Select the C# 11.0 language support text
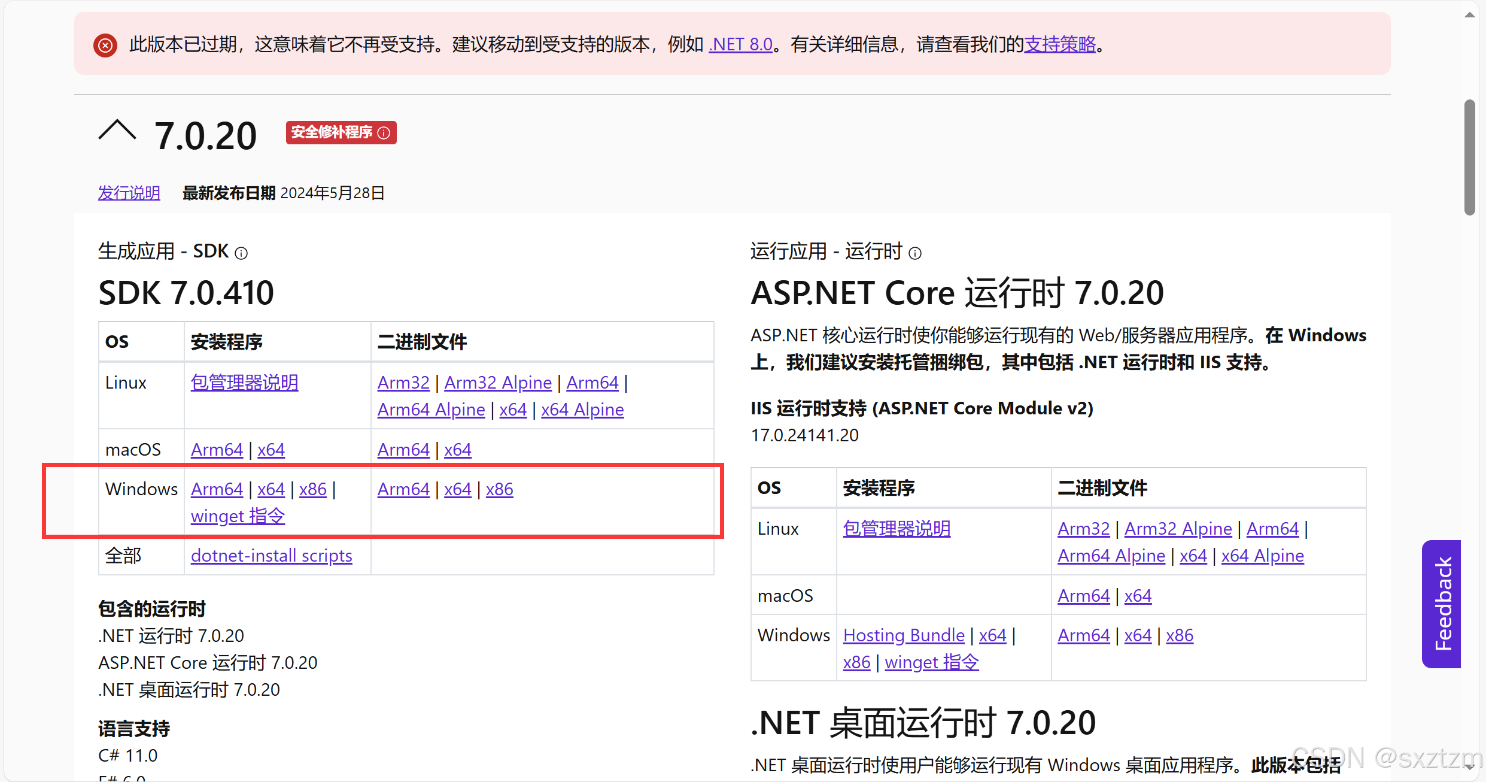This screenshot has height=782, width=1486. pyautogui.click(x=128, y=755)
